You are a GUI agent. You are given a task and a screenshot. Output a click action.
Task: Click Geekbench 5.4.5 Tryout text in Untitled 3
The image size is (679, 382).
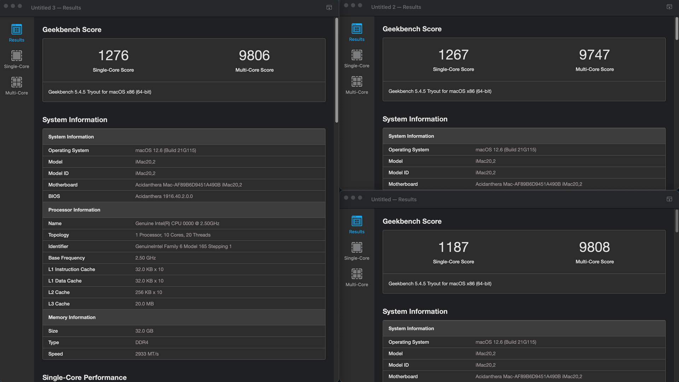[100, 92]
